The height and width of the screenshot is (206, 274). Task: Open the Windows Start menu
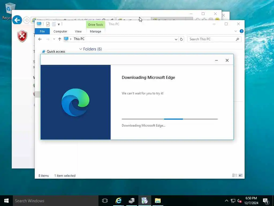coord(6,201)
